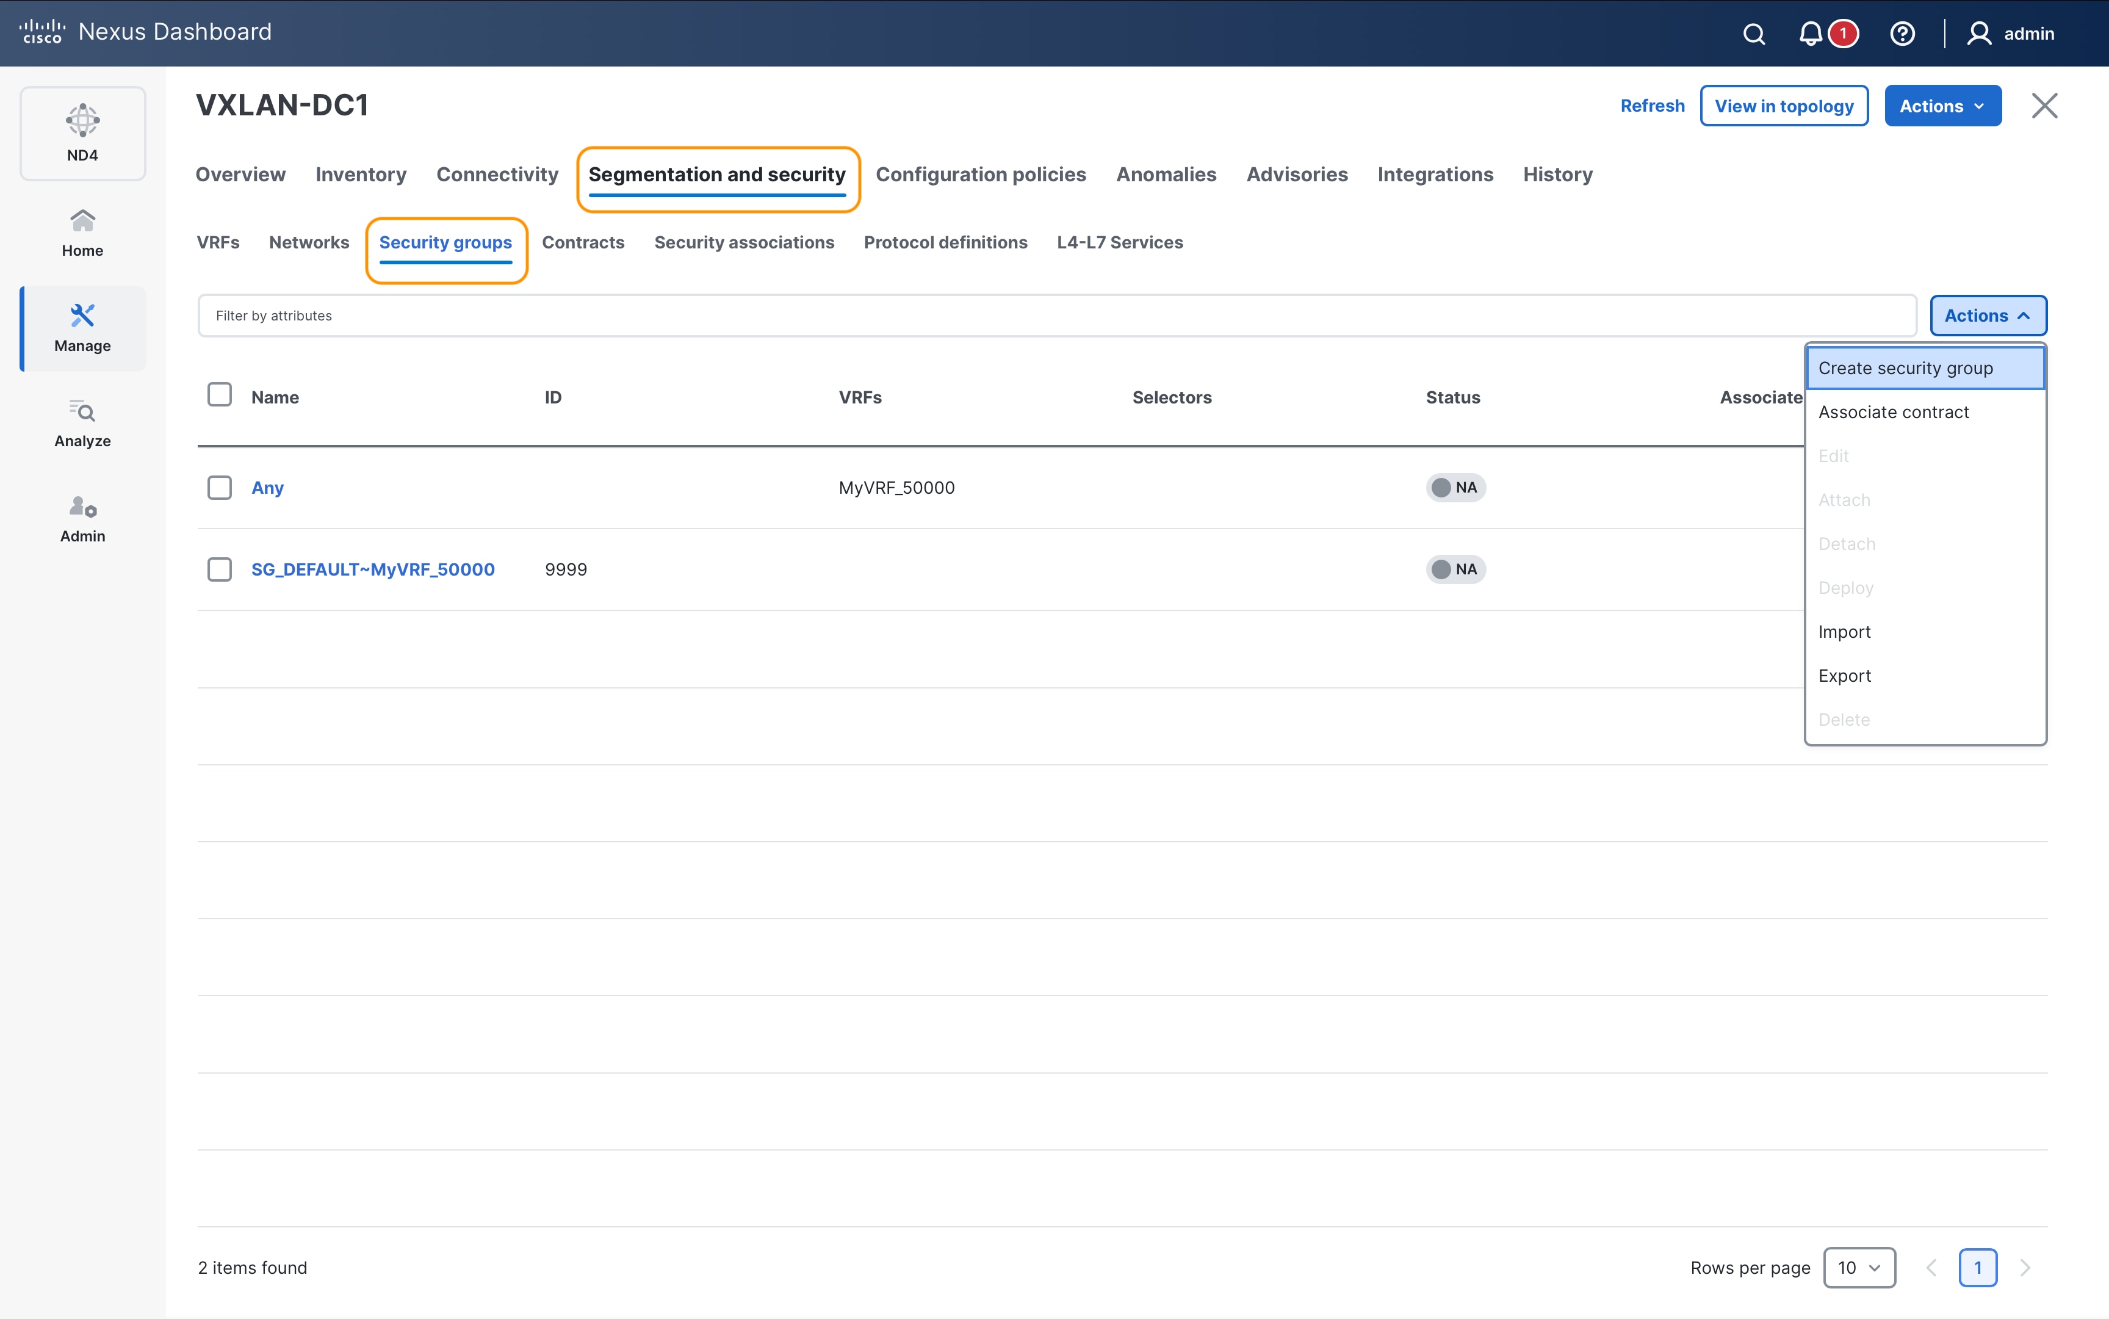
Task: Select Security groups sub-tab
Action: tap(445, 242)
